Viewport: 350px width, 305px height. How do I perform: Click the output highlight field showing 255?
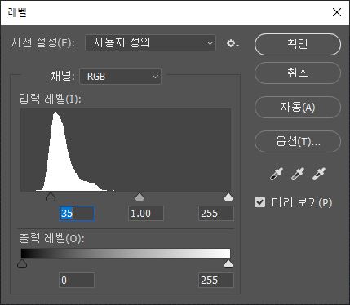tap(216, 281)
